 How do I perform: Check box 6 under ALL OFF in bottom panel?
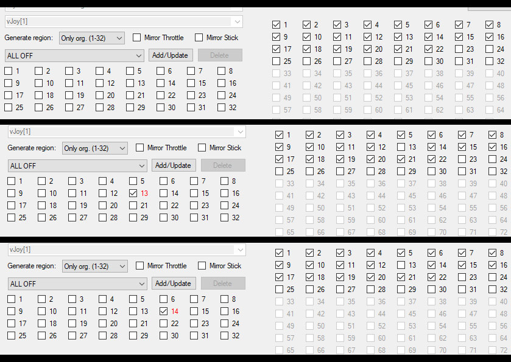coord(164,299)
